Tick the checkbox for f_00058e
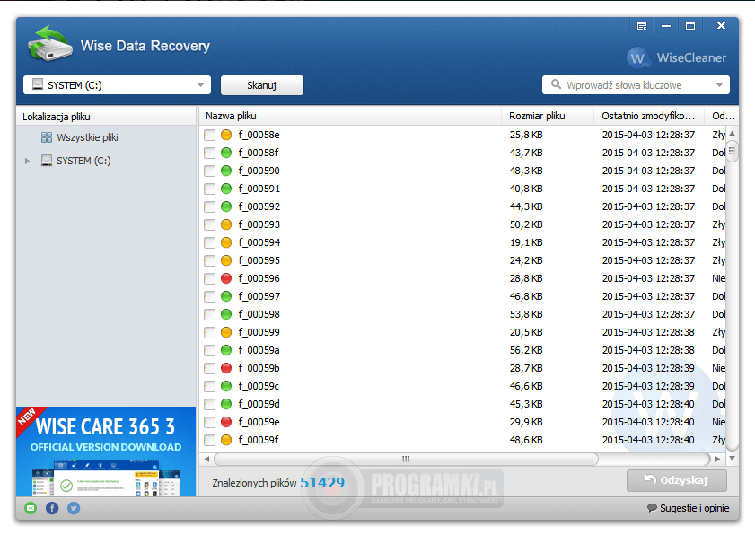The height and width of the screenshot is (535, 755). (209, 136)
